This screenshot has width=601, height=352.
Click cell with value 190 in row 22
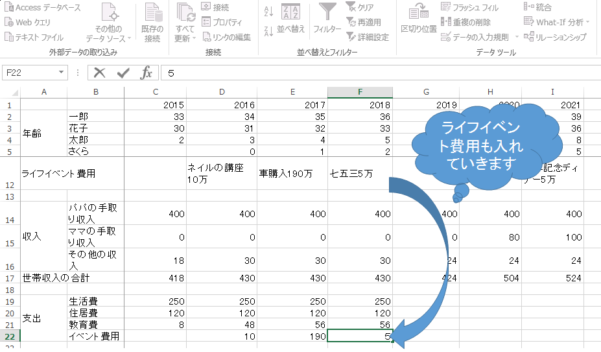[292, 336]
